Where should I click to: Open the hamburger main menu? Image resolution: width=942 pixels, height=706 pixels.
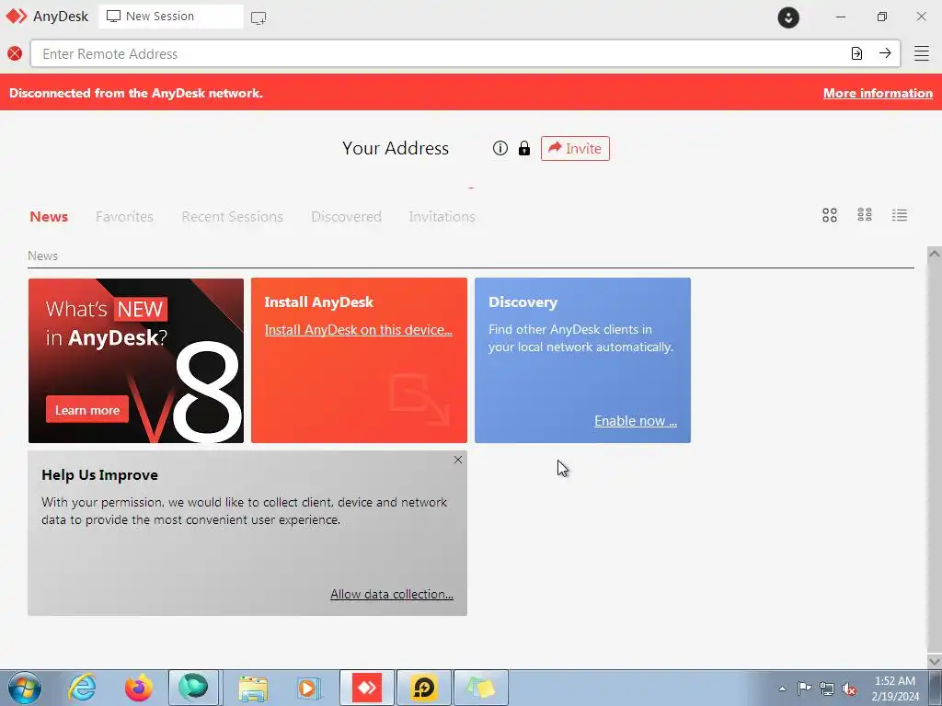point(922,53)
